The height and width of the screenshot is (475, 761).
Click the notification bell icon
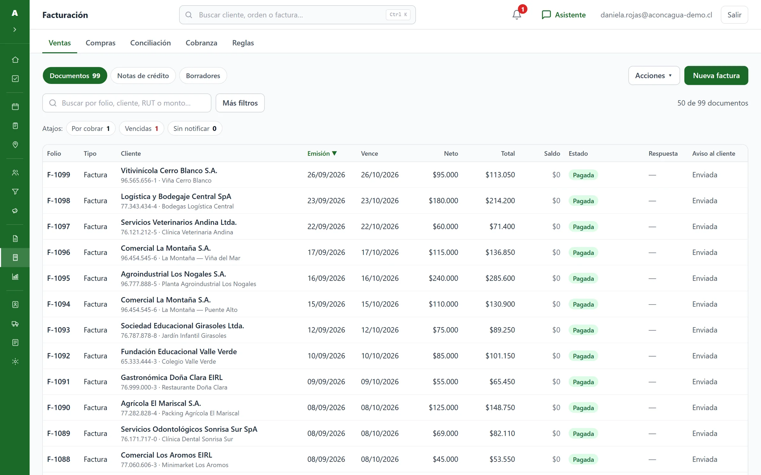tap(517, 15)
